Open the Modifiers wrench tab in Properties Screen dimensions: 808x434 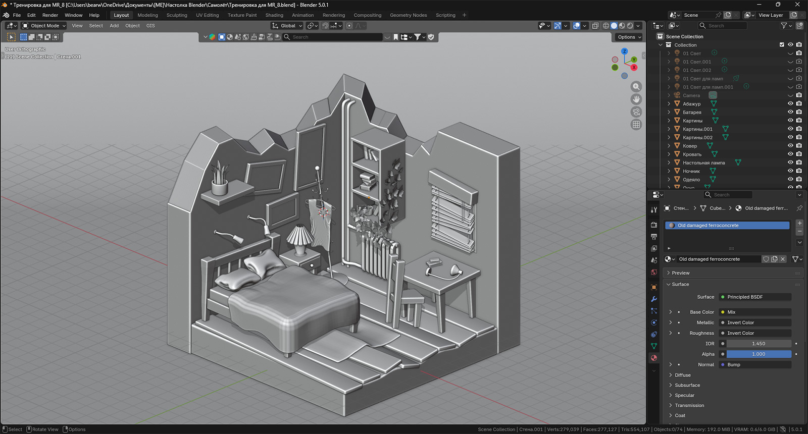[654, 299]
